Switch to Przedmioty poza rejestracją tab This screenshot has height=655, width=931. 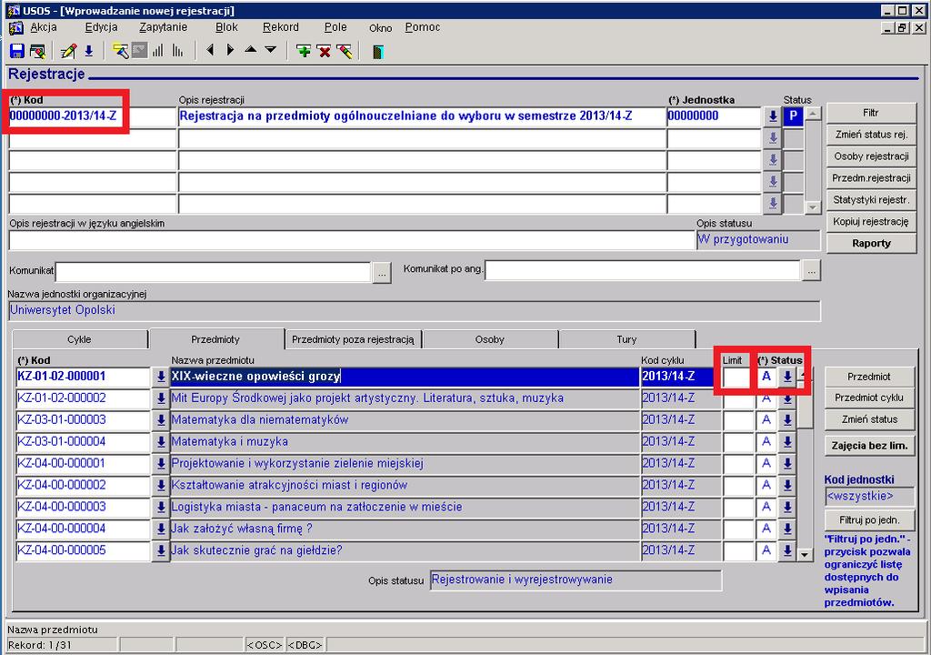(x=354, y=339)
